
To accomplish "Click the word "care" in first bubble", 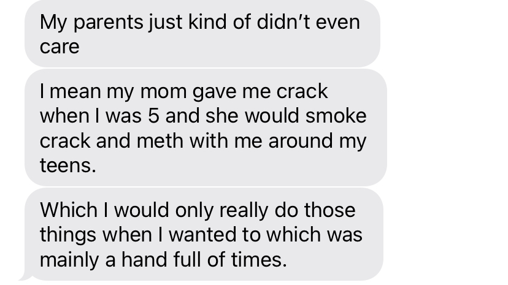I will coord(60,47).
